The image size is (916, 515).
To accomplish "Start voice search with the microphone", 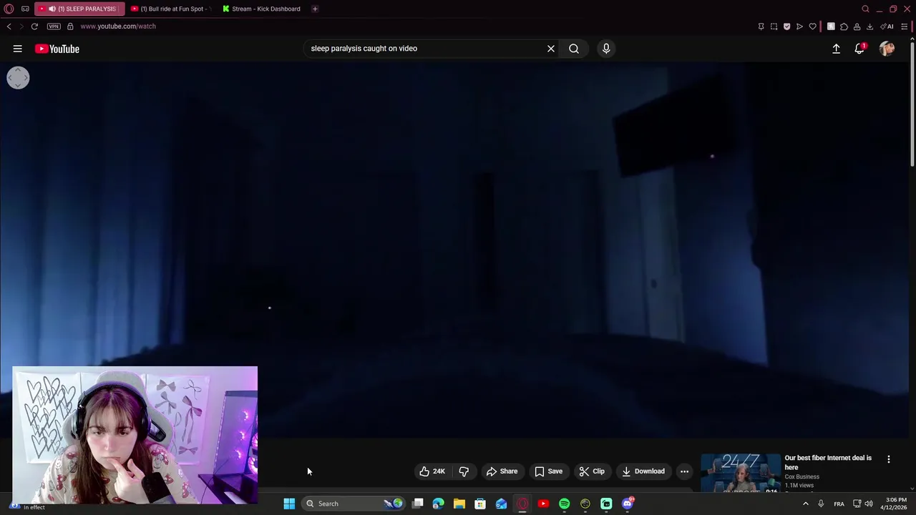I will coord(606,49).
